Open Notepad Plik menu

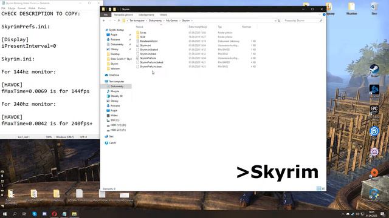click(3, 8)
